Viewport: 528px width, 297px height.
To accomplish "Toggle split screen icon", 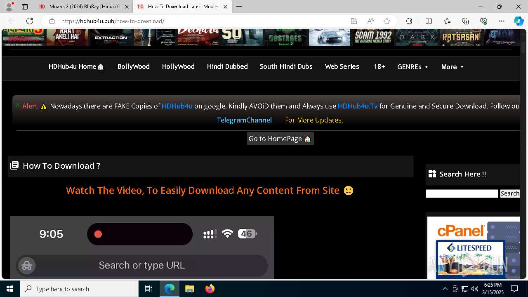I will click(429, 21).
